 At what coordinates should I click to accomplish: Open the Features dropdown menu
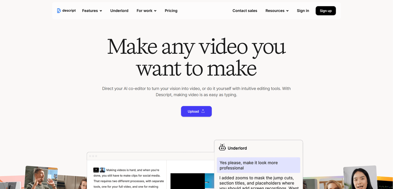[x=92, y=11]
